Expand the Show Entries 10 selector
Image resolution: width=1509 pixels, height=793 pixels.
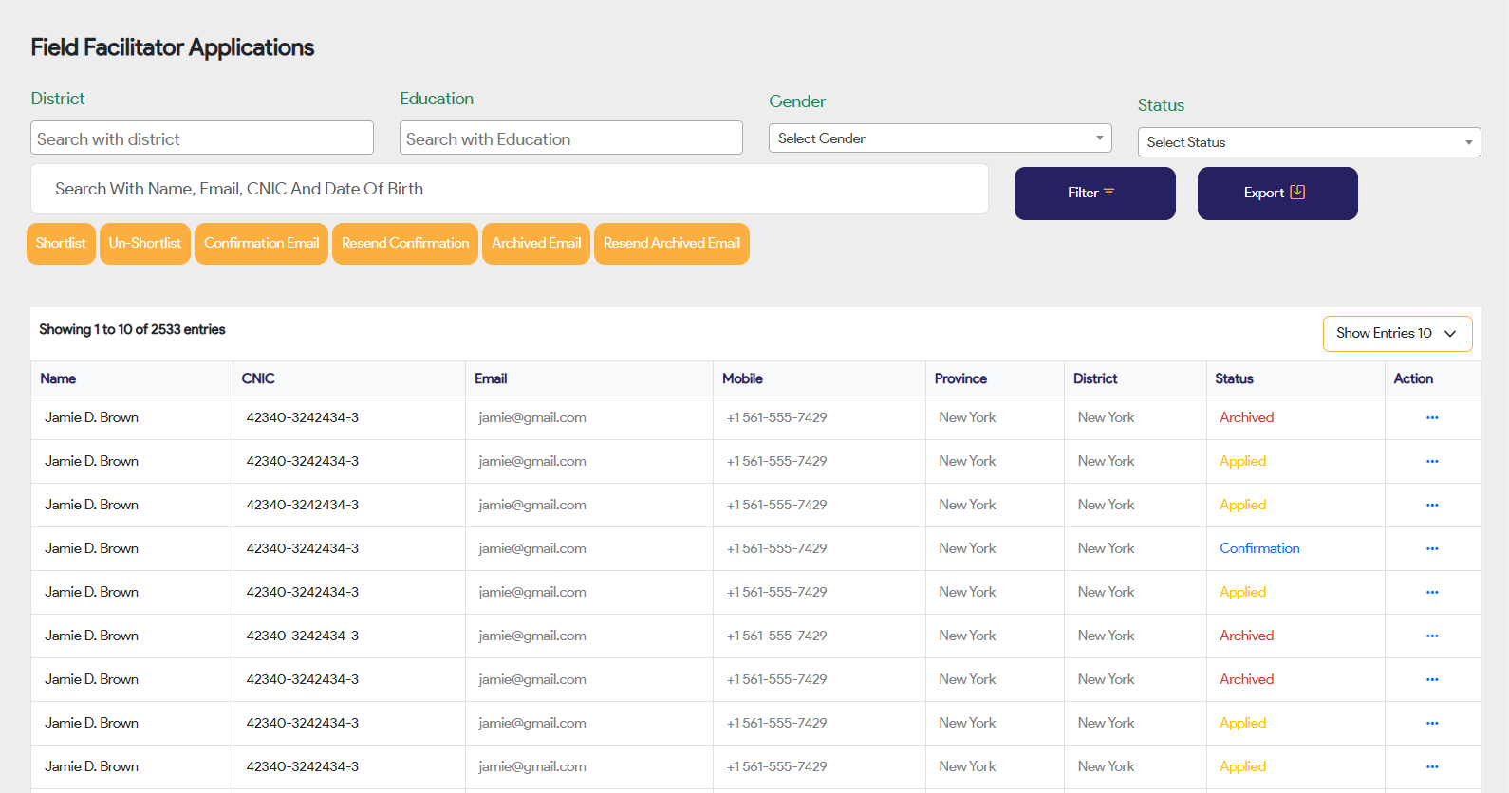coord(1396,334)
